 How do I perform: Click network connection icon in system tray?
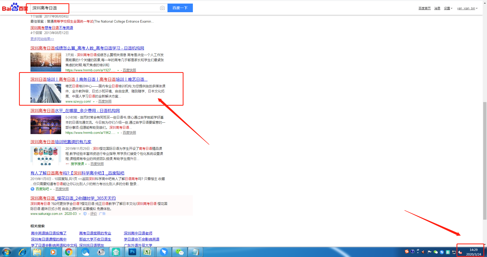454,252
